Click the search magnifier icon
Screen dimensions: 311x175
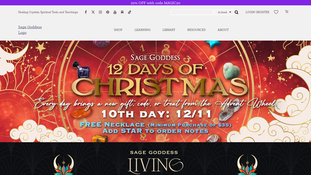[236, 12]
